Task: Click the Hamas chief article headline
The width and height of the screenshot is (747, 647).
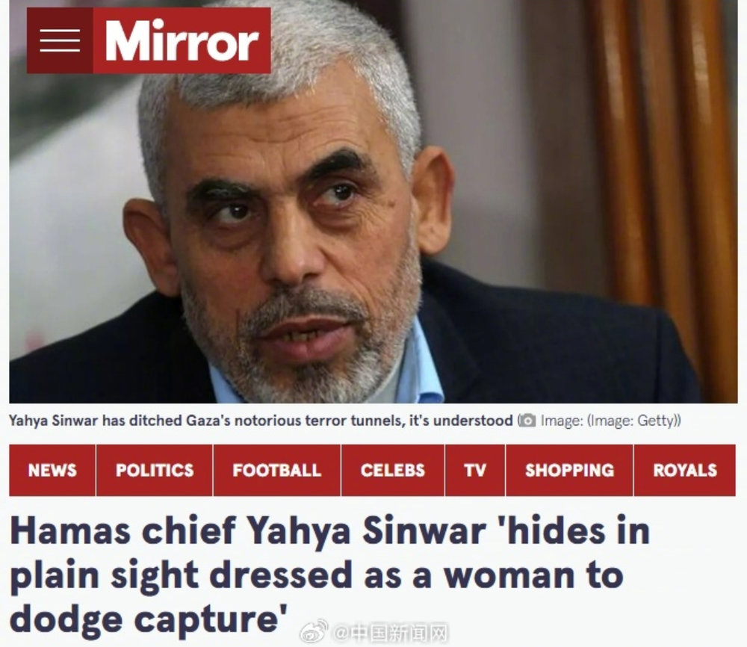Action: point(329,574)
